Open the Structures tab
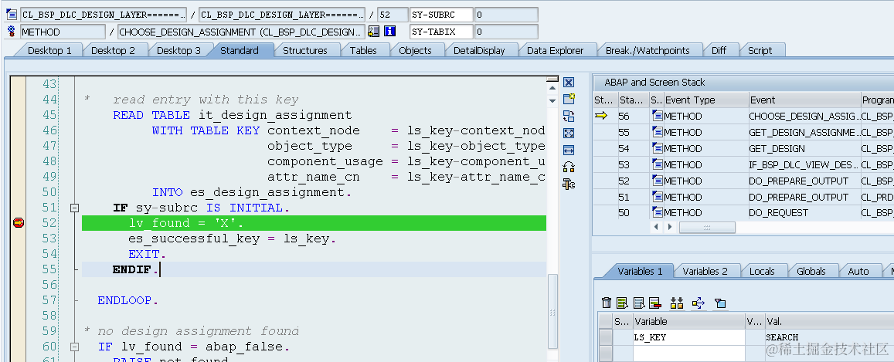Viewport: 894px width, 362px height. [x=305, y=50]
